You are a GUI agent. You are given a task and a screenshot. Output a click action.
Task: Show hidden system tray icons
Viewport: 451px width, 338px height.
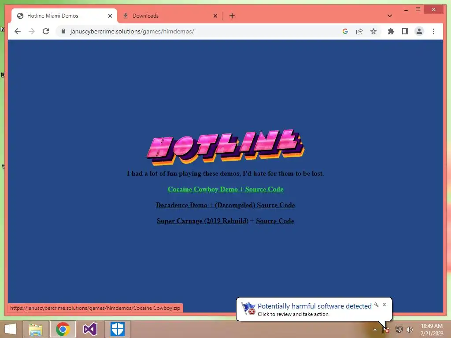[x=375, y=330]
